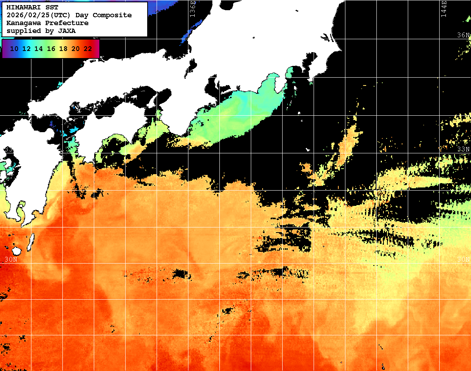Click the round white island south of Kyushu
The image size is (471, 371).
[x=16, y=250]
